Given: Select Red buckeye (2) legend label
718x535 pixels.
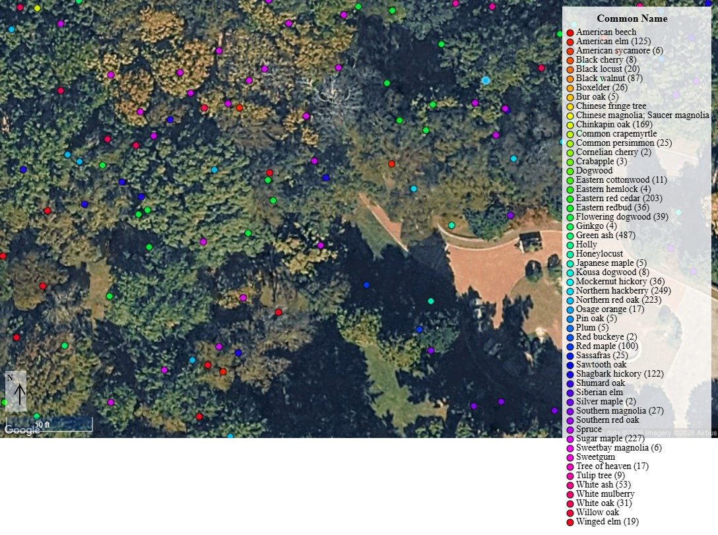Looking at the screenshot, I should point(606,336).
